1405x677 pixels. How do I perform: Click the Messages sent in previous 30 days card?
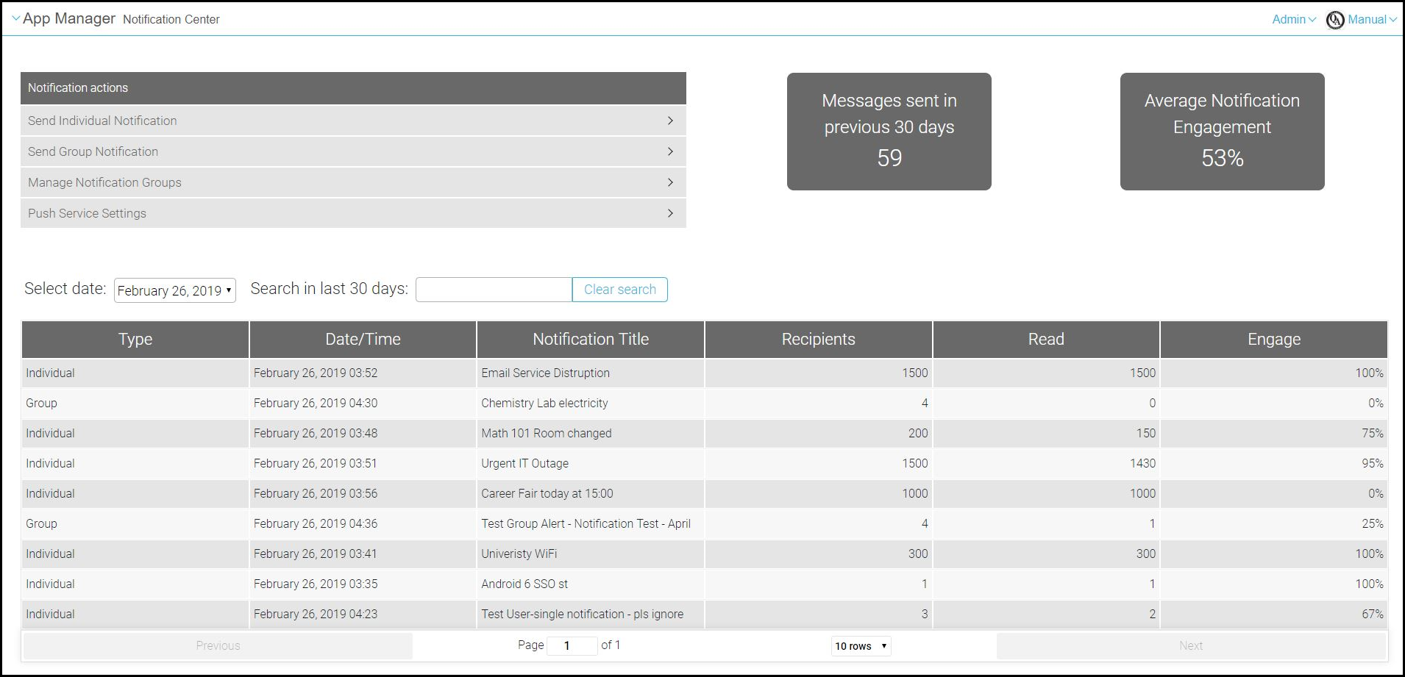(889, 132)
